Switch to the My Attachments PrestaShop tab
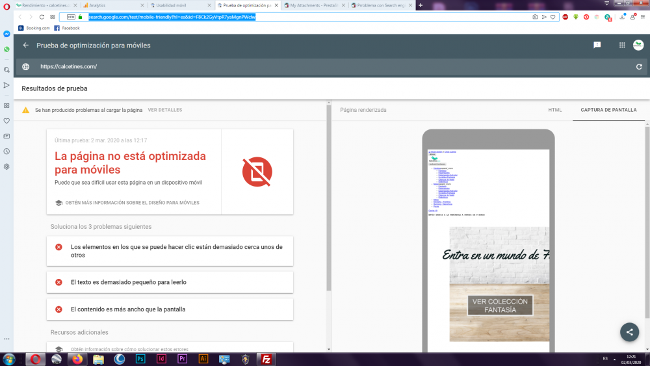Screen dimensions: 650x366 pos(313,5)
